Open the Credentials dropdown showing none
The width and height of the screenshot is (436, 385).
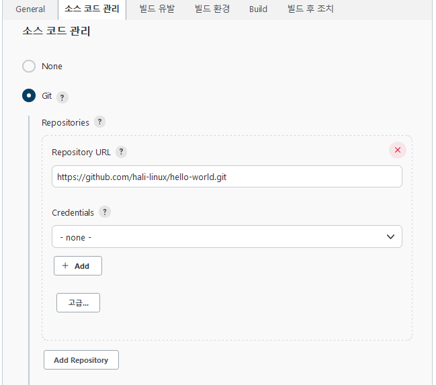click(x=227, y=237)
